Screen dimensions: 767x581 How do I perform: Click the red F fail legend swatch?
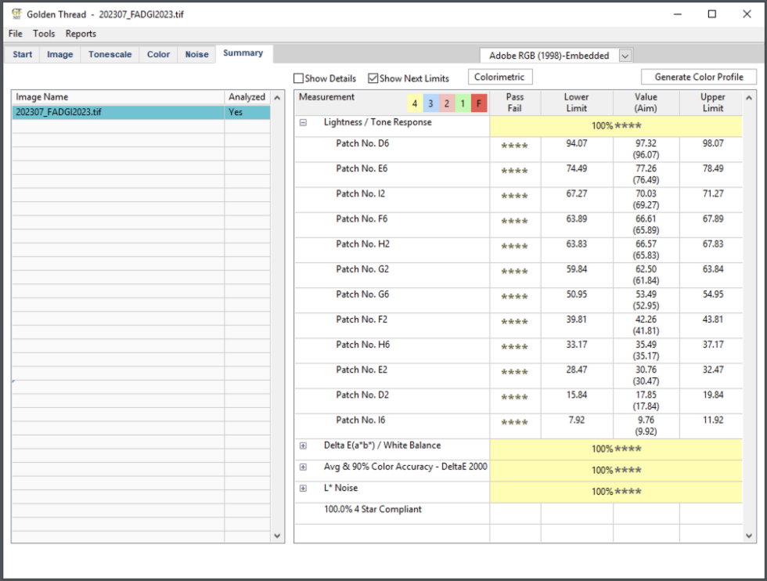coord(479,104)
